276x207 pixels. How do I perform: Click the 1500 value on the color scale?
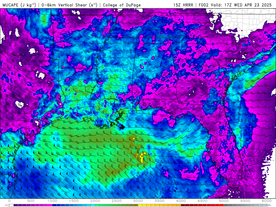(x=73, y=201)
